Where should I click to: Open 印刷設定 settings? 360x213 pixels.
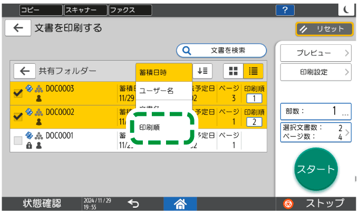pos(316,72)
